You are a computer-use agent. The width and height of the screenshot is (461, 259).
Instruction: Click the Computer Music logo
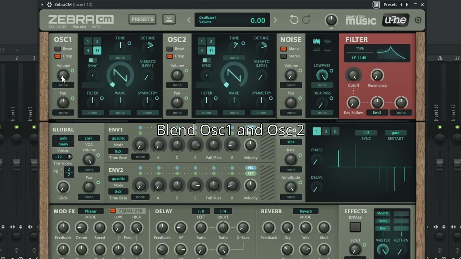(x=361, y=20)
